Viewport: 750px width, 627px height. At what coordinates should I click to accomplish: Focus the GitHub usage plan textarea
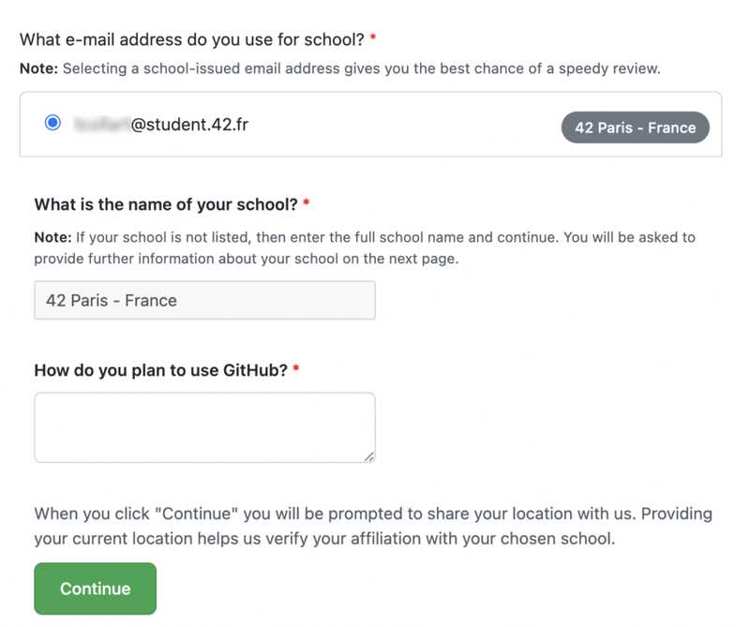[x=203, y=426]
